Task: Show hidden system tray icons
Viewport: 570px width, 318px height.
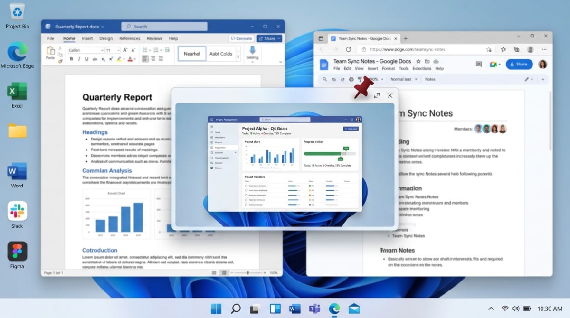Action: point(491,309)
